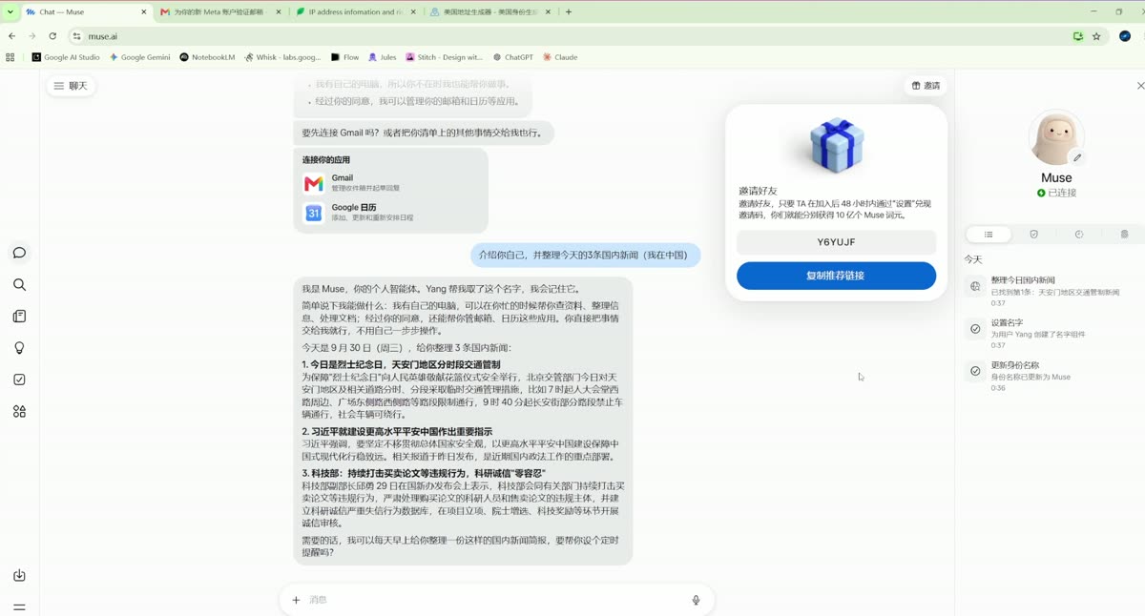Open a new browser tab
Viewport: 1145px width, 616px height.
(569, 11)
